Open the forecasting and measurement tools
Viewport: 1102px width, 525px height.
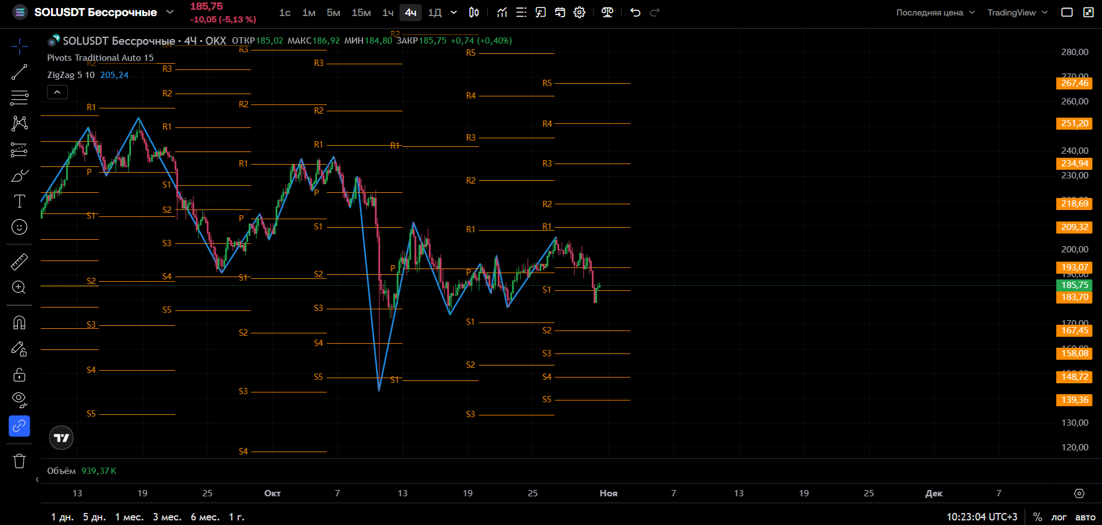(20, 150)
